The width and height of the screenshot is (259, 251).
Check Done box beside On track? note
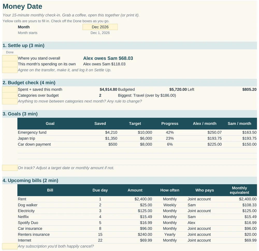coord(10,168)
